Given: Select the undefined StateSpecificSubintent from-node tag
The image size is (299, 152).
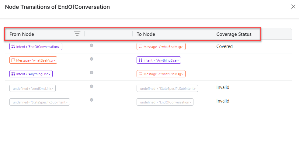Looking at the screenshot, I should point(40,102).
